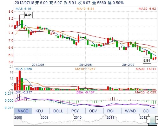
Task: Open the BOLL indicator tab
Action: (x=58, y=111)
